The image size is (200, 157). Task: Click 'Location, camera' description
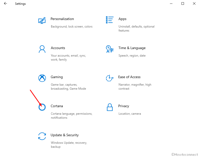pos(130,114)
